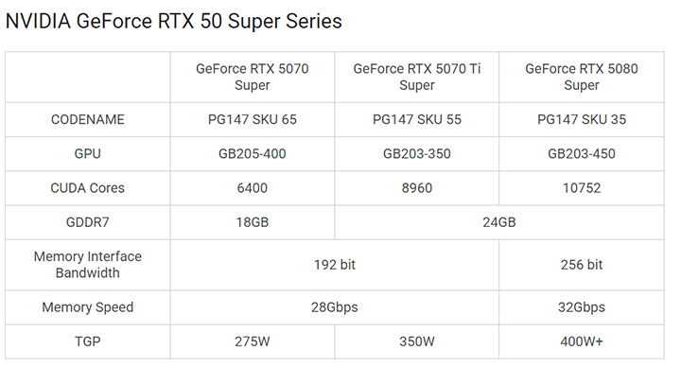Click the 18GB GDDR7 cell
This screenshot has width=681, height=366.
pos(253,222)
